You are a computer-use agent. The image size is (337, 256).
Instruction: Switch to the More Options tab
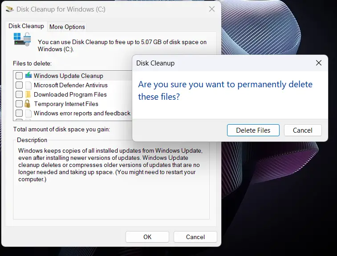pos(67,27)
